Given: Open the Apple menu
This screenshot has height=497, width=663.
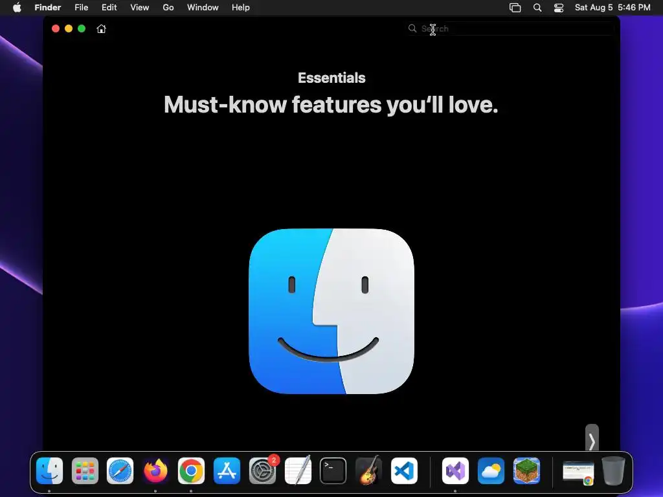Looking at the screenshot, I should tap(17, 7).
